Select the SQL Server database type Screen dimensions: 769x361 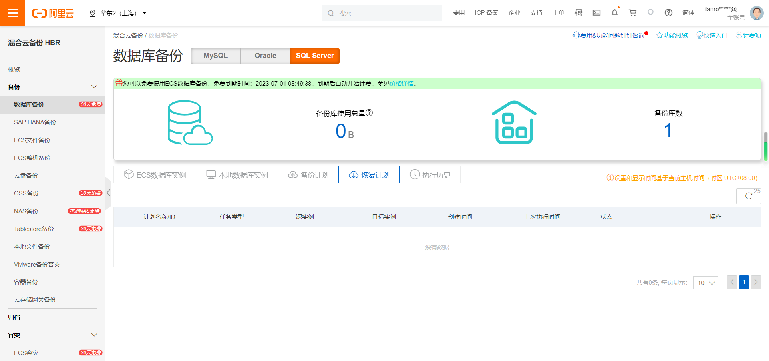point(315,56)
